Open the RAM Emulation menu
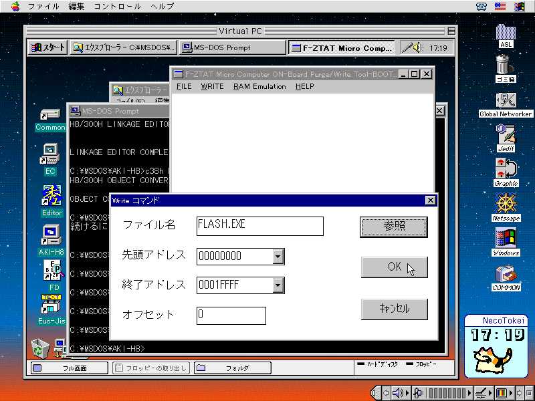Screen dimensions: 535x401 (259, 87)
